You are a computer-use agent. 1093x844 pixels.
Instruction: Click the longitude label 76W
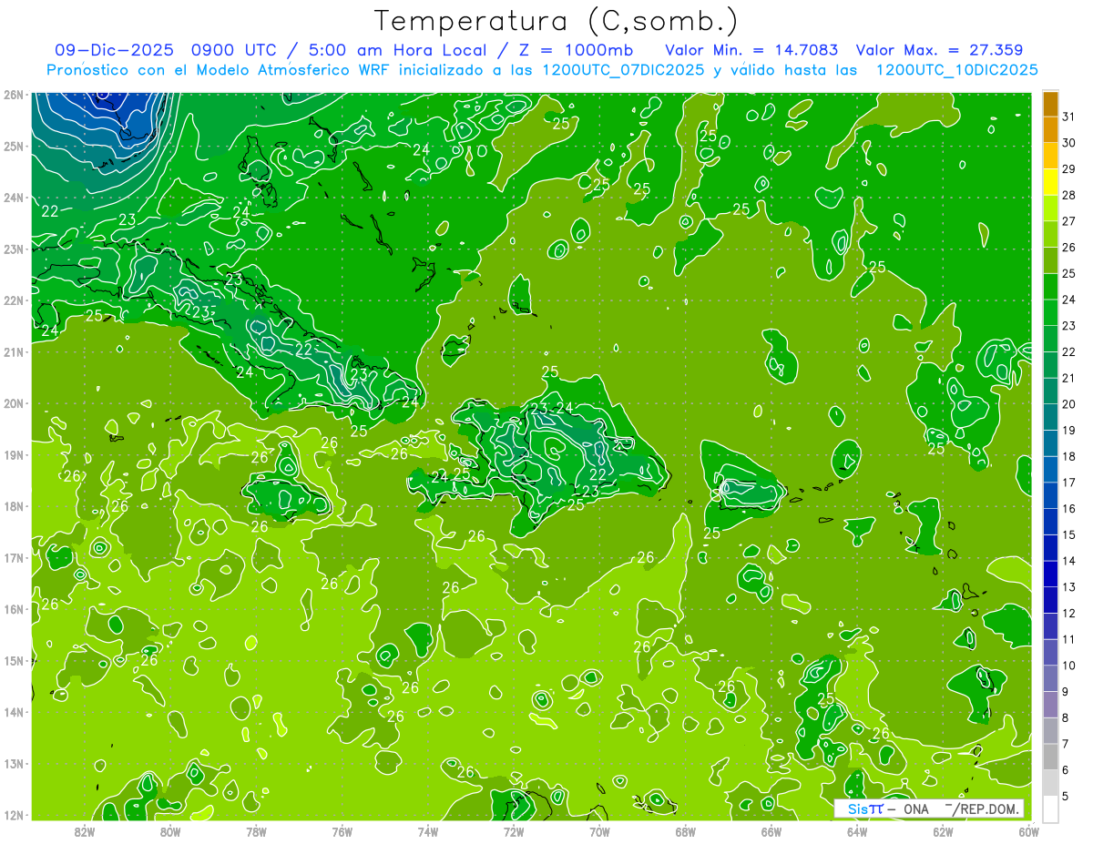point(342,830)
